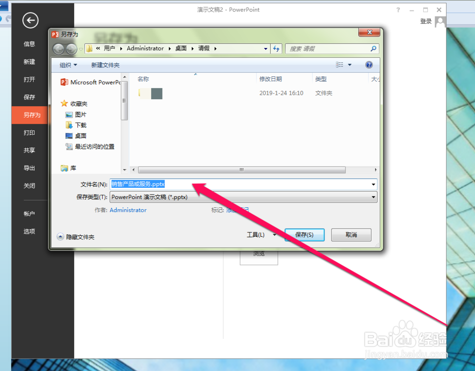Click the 搜索 请假 search box
This screenshot has height=371, width=475.
332,49
